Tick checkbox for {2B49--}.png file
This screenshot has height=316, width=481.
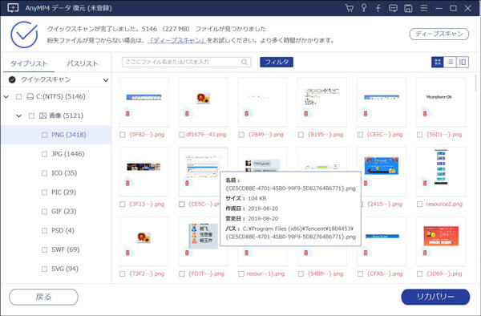[x=241, y=135]
